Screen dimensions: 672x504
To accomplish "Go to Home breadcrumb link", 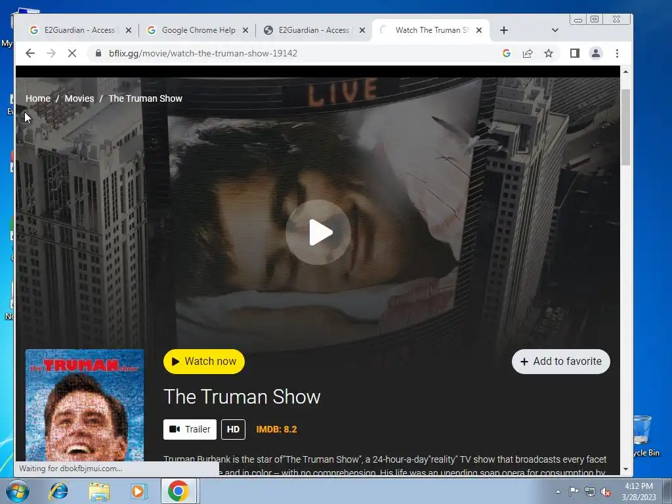I will 37,98.
